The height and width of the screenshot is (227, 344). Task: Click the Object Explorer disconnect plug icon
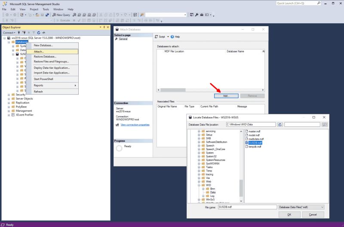(24, 33)
